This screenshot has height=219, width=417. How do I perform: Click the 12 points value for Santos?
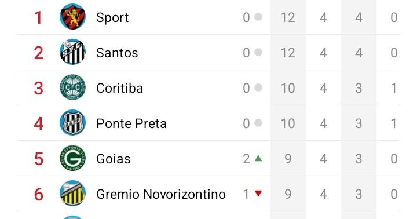pos(288,53)
